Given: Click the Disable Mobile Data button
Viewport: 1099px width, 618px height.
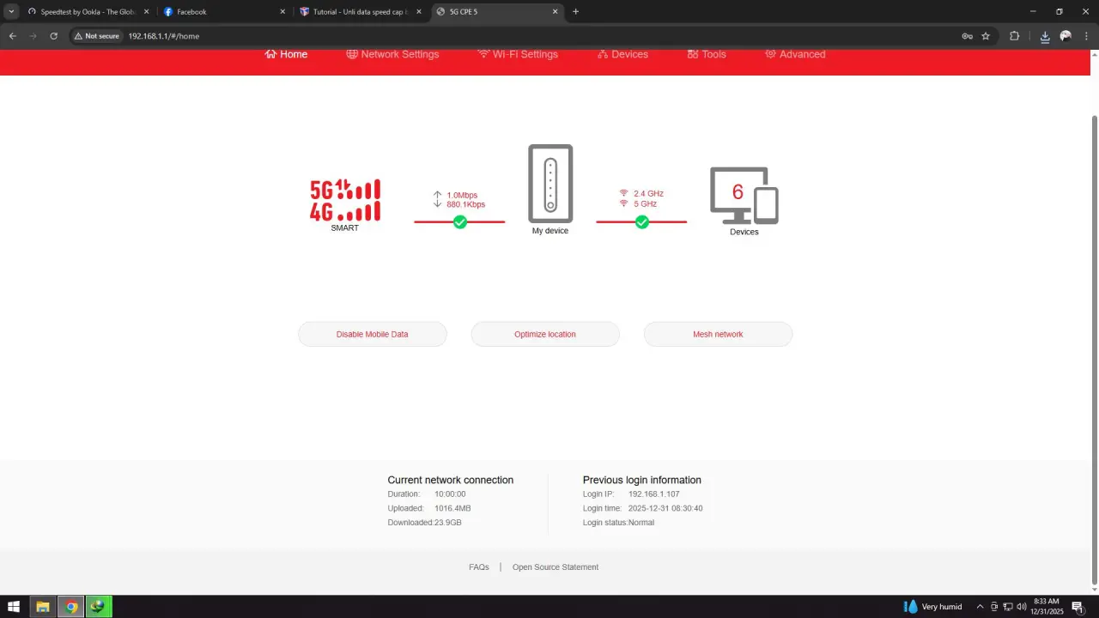Looking at the screenshot, I should (373, 334).
